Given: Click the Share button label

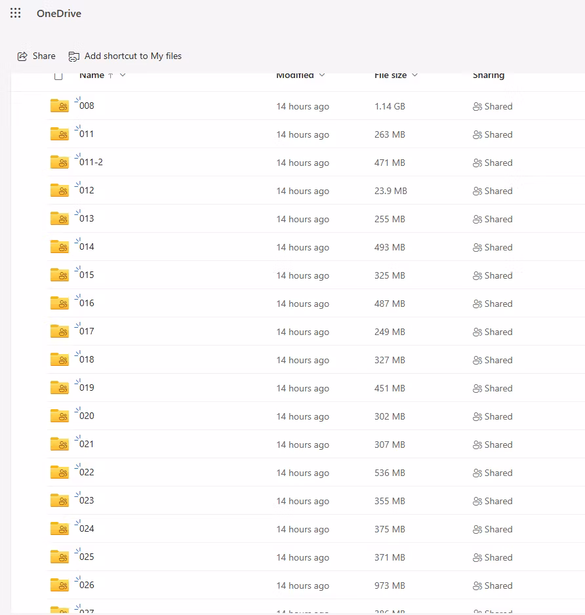Looking at the screenshot, I should pyautogui.click(x=44, y=56).
